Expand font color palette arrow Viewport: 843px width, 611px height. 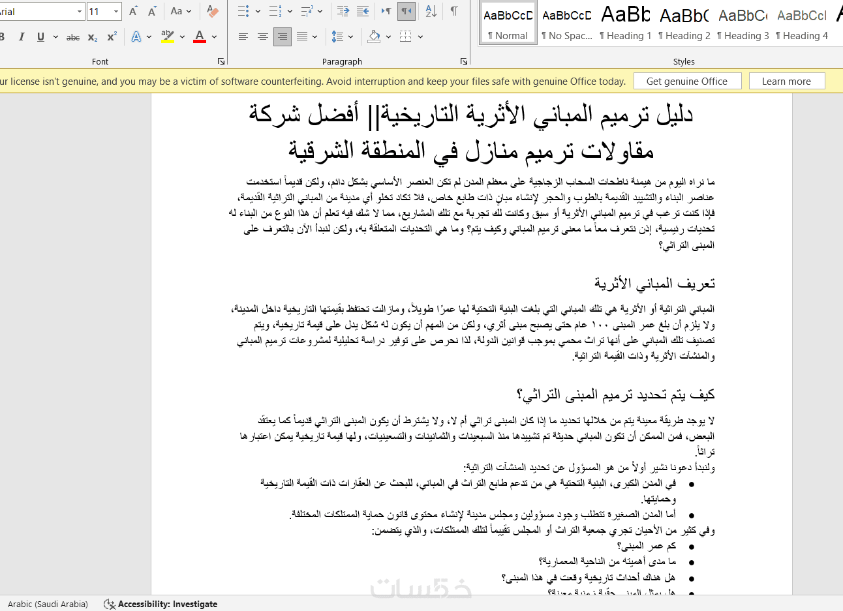coord(214,37)
